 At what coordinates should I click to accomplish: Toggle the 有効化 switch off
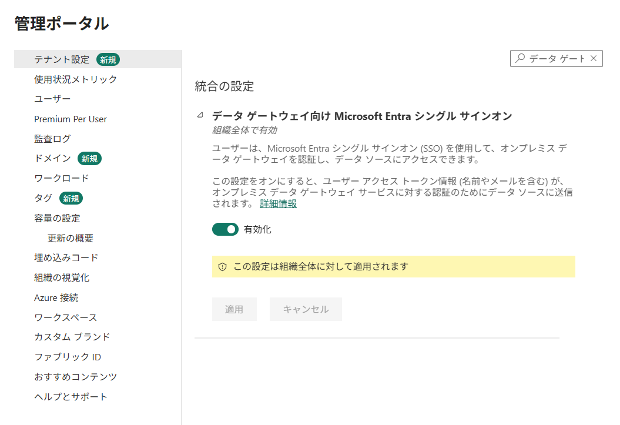(x=226, y=229)
